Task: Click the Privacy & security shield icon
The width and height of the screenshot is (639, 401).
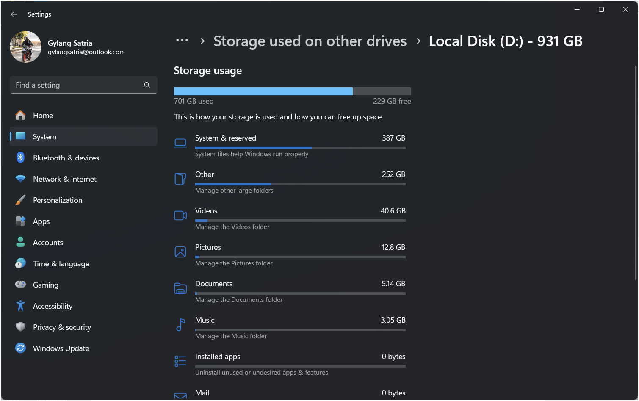Action: pos(20,327)
